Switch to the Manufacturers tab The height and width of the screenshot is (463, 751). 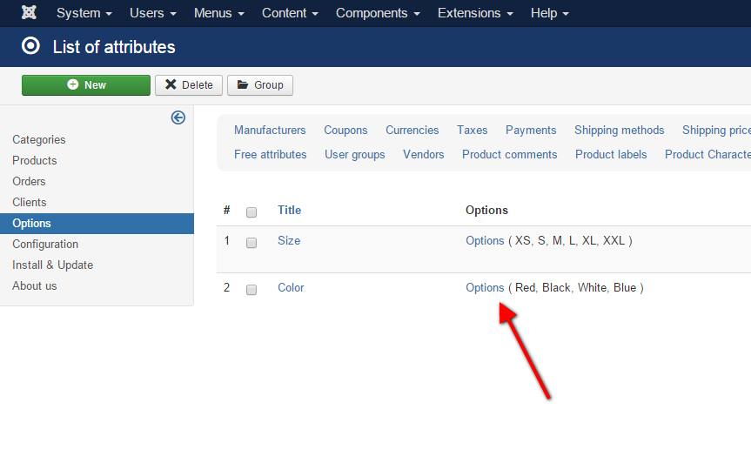[270, 130]
